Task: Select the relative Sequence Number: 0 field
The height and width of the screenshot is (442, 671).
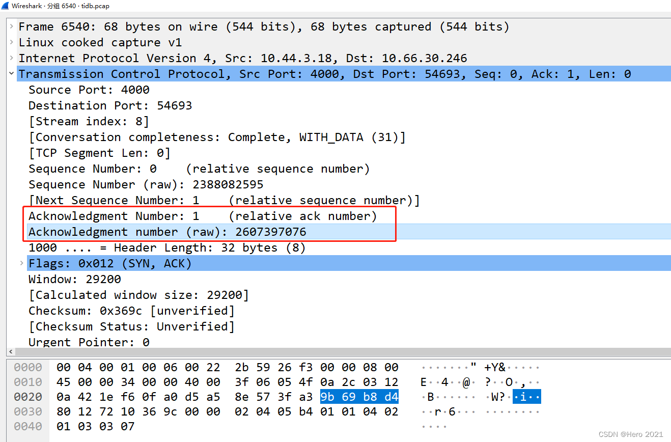Action: (199, 169)
